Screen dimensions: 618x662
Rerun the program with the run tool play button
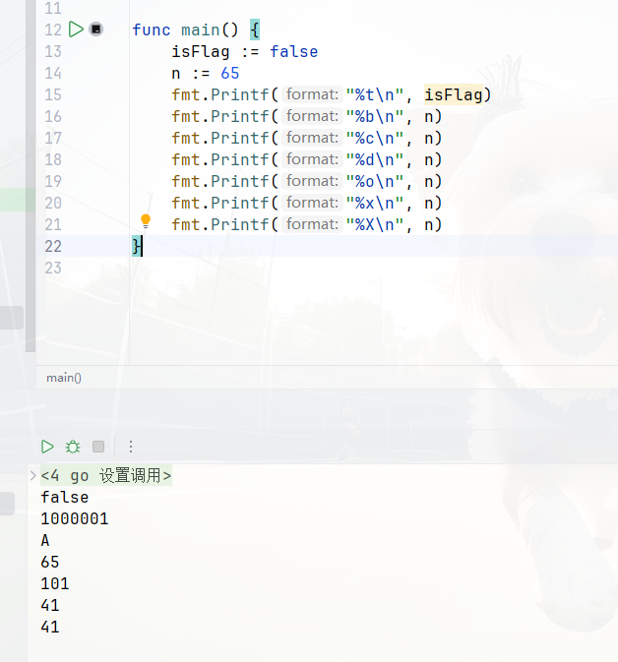click(47, 447)
